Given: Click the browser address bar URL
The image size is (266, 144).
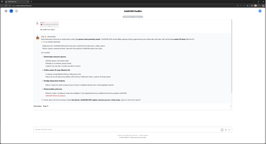Looking at the screenshot, I should [x=22, y=6].
